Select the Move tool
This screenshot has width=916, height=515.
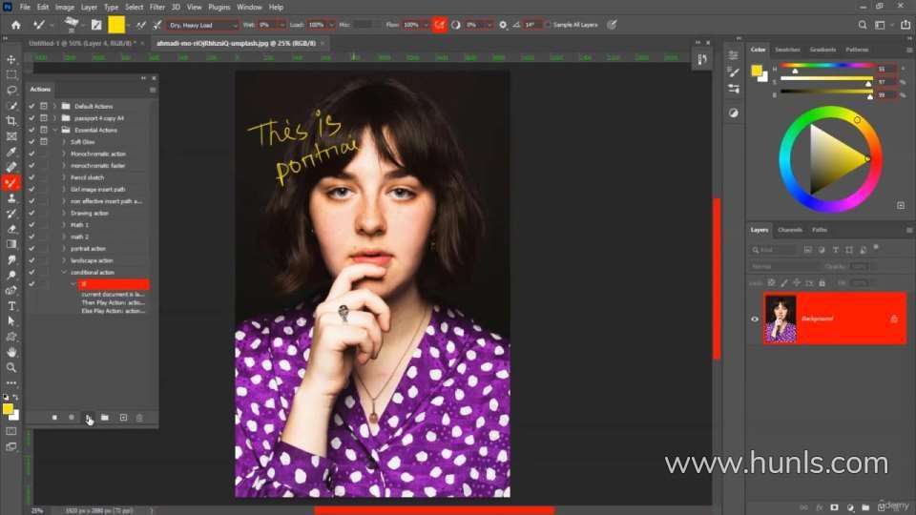click(11, 59)
